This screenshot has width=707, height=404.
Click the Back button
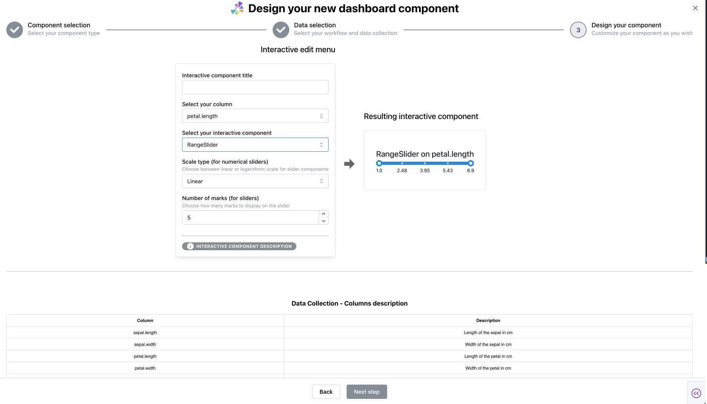coord(326,392)
